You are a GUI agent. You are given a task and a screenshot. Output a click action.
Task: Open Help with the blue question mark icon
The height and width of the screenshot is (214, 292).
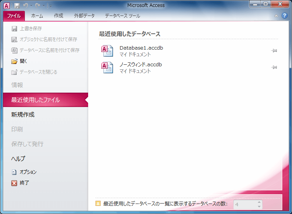point(284,16)
